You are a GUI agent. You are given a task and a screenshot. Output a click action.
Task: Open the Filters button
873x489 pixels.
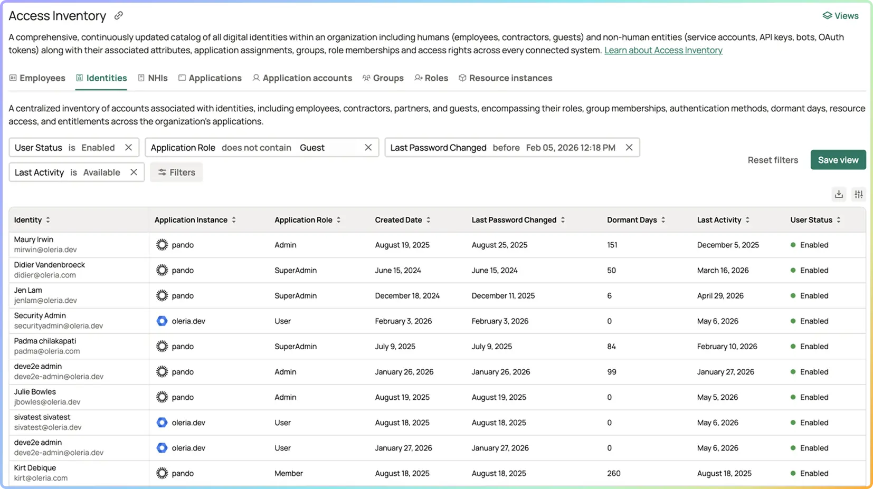(x=176, y=172)
